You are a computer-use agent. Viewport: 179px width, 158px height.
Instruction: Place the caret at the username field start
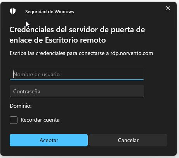coord(13,74)
